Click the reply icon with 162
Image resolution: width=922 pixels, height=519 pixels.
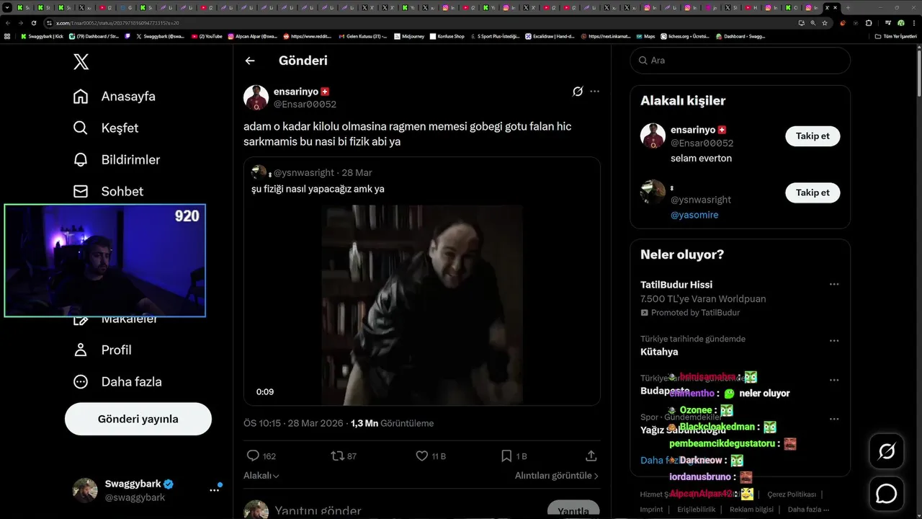[x=261, y=456]
